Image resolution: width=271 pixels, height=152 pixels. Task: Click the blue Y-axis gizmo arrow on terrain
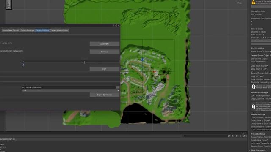pos(142,60)
